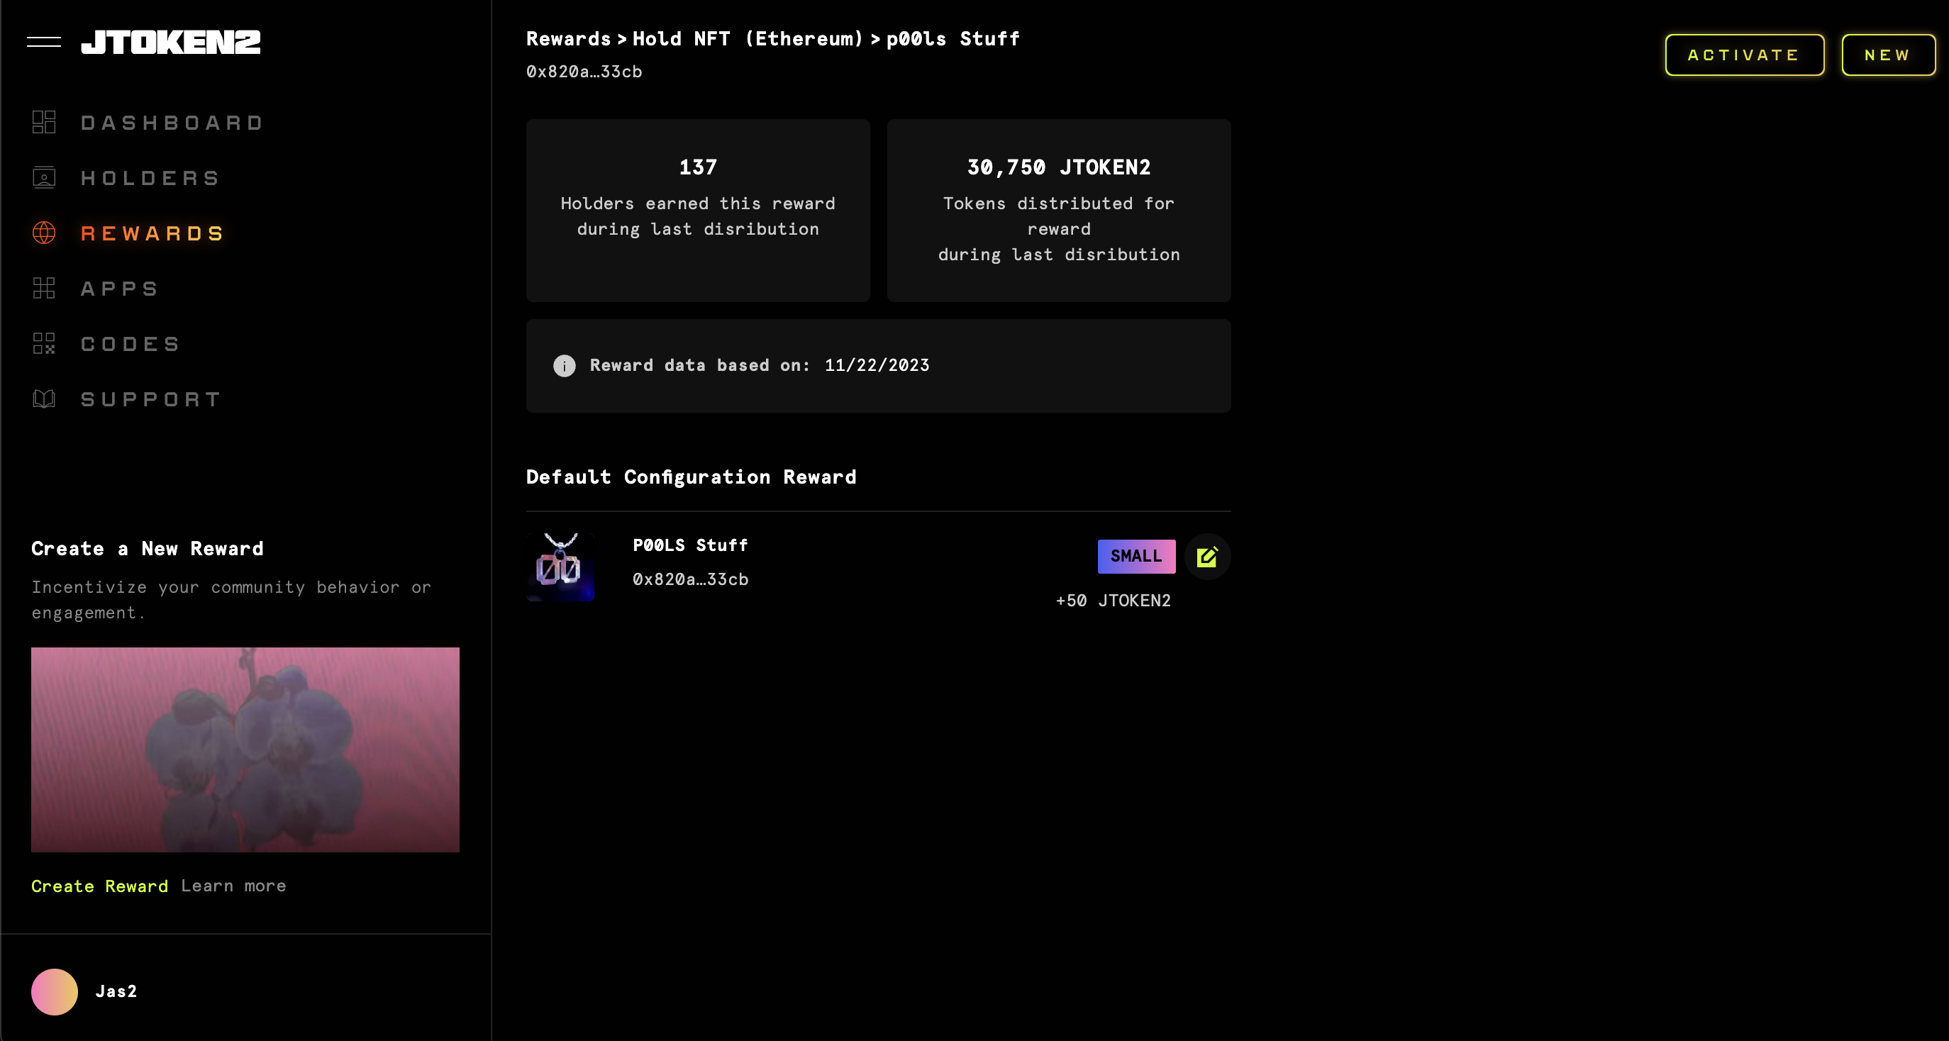Screen dimensions: 1949x1041
Task: Open the Jas2 profile avatar
Action: [55, 992]
